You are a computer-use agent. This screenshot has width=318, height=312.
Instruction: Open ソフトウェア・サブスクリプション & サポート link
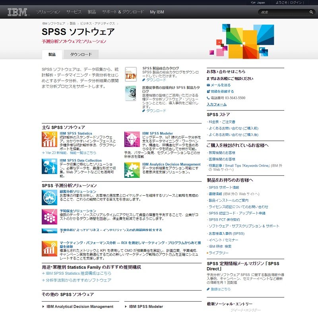tap(244, 226)
